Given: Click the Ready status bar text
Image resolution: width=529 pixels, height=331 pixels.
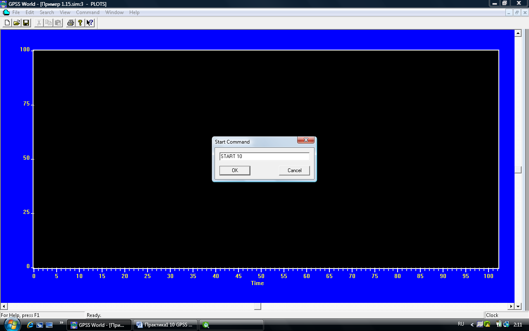Looking at the screenshot, I should 94,315.
